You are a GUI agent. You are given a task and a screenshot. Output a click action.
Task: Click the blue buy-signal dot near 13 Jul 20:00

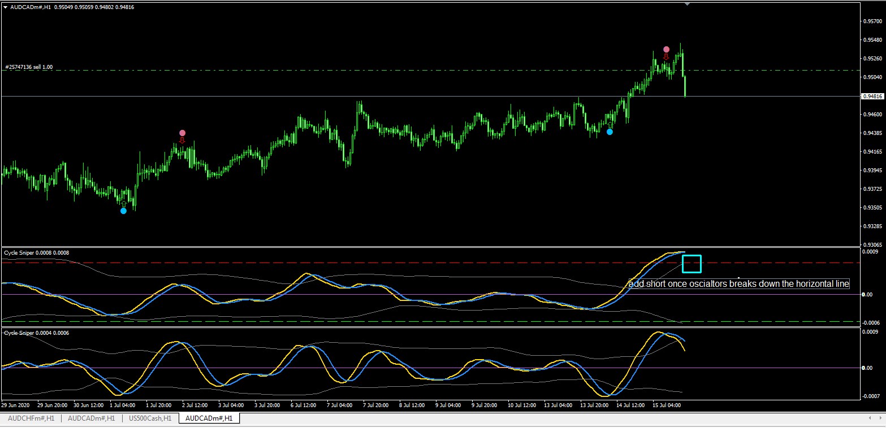pyautogui.click(x=610, y=132)
